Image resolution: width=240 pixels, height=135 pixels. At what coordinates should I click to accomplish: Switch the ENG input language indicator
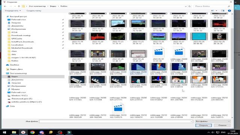[223, 132]
